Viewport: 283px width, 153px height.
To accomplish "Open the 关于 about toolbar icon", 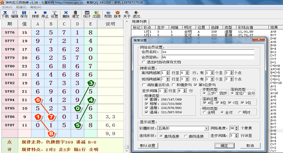I will [x=127, y=14].
